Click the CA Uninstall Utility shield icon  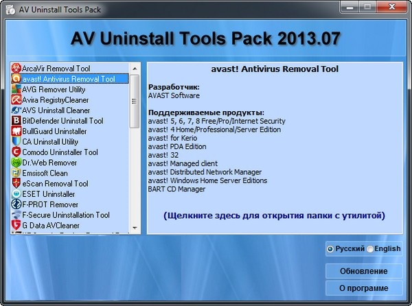pos(16,141)
